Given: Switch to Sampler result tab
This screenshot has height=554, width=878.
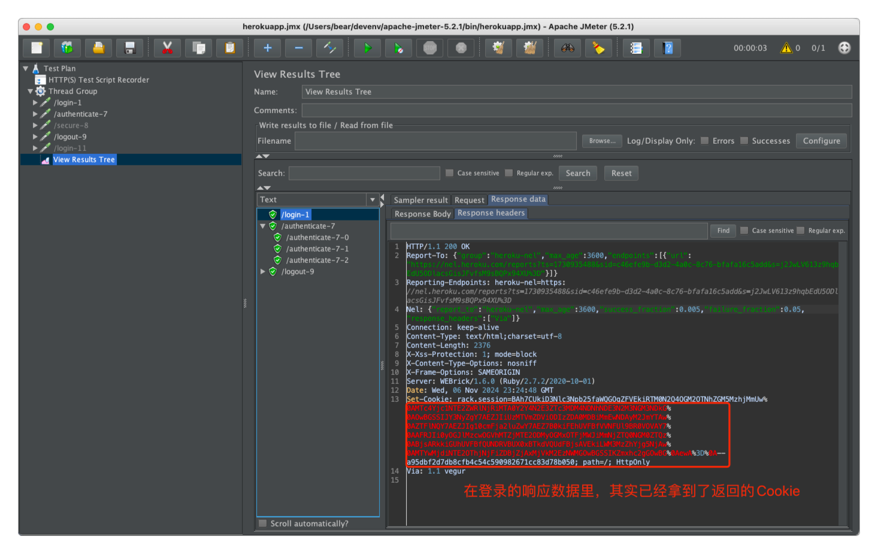Looking at the screenshot, I should pyautogui.click(x=420, y=200).
